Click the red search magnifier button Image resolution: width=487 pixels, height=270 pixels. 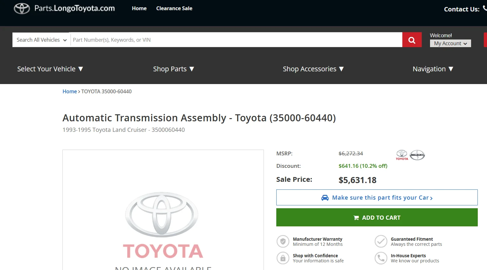tap(412, 40)
